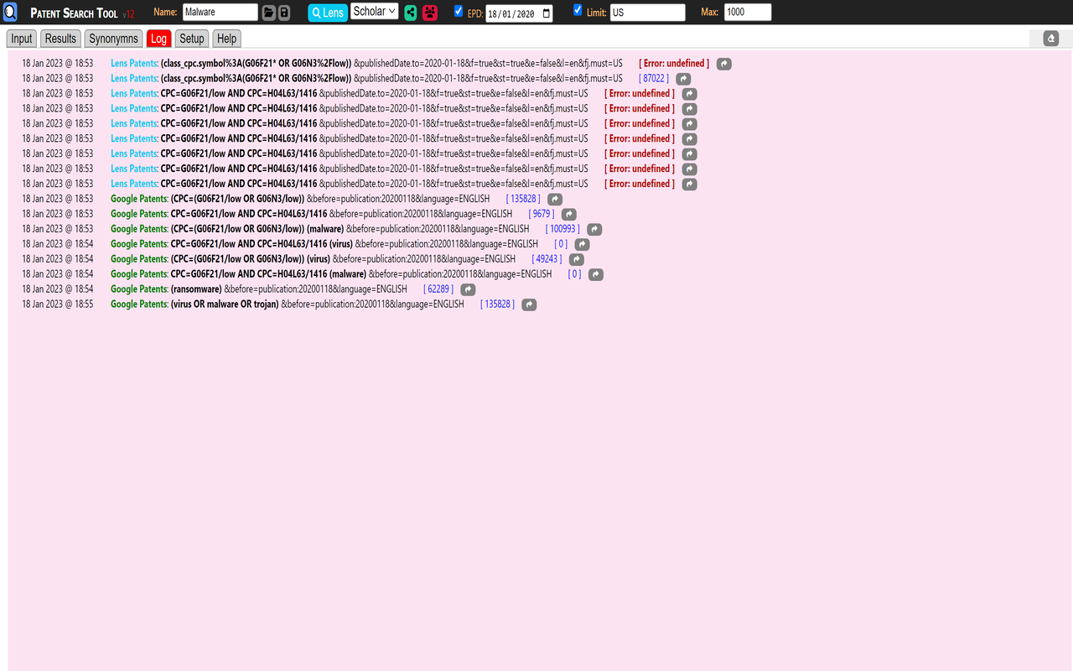Select the Log tab
The image size is (1073, 671).
(158, 39)
